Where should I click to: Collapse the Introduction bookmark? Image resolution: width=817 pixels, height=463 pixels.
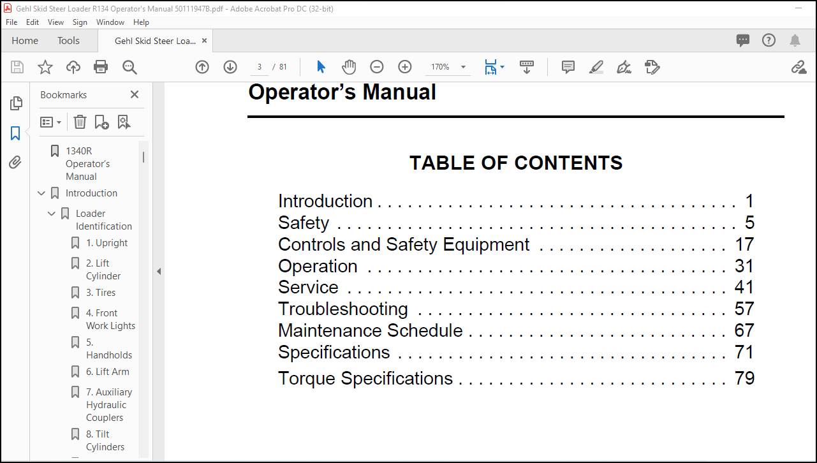[41, 193]
